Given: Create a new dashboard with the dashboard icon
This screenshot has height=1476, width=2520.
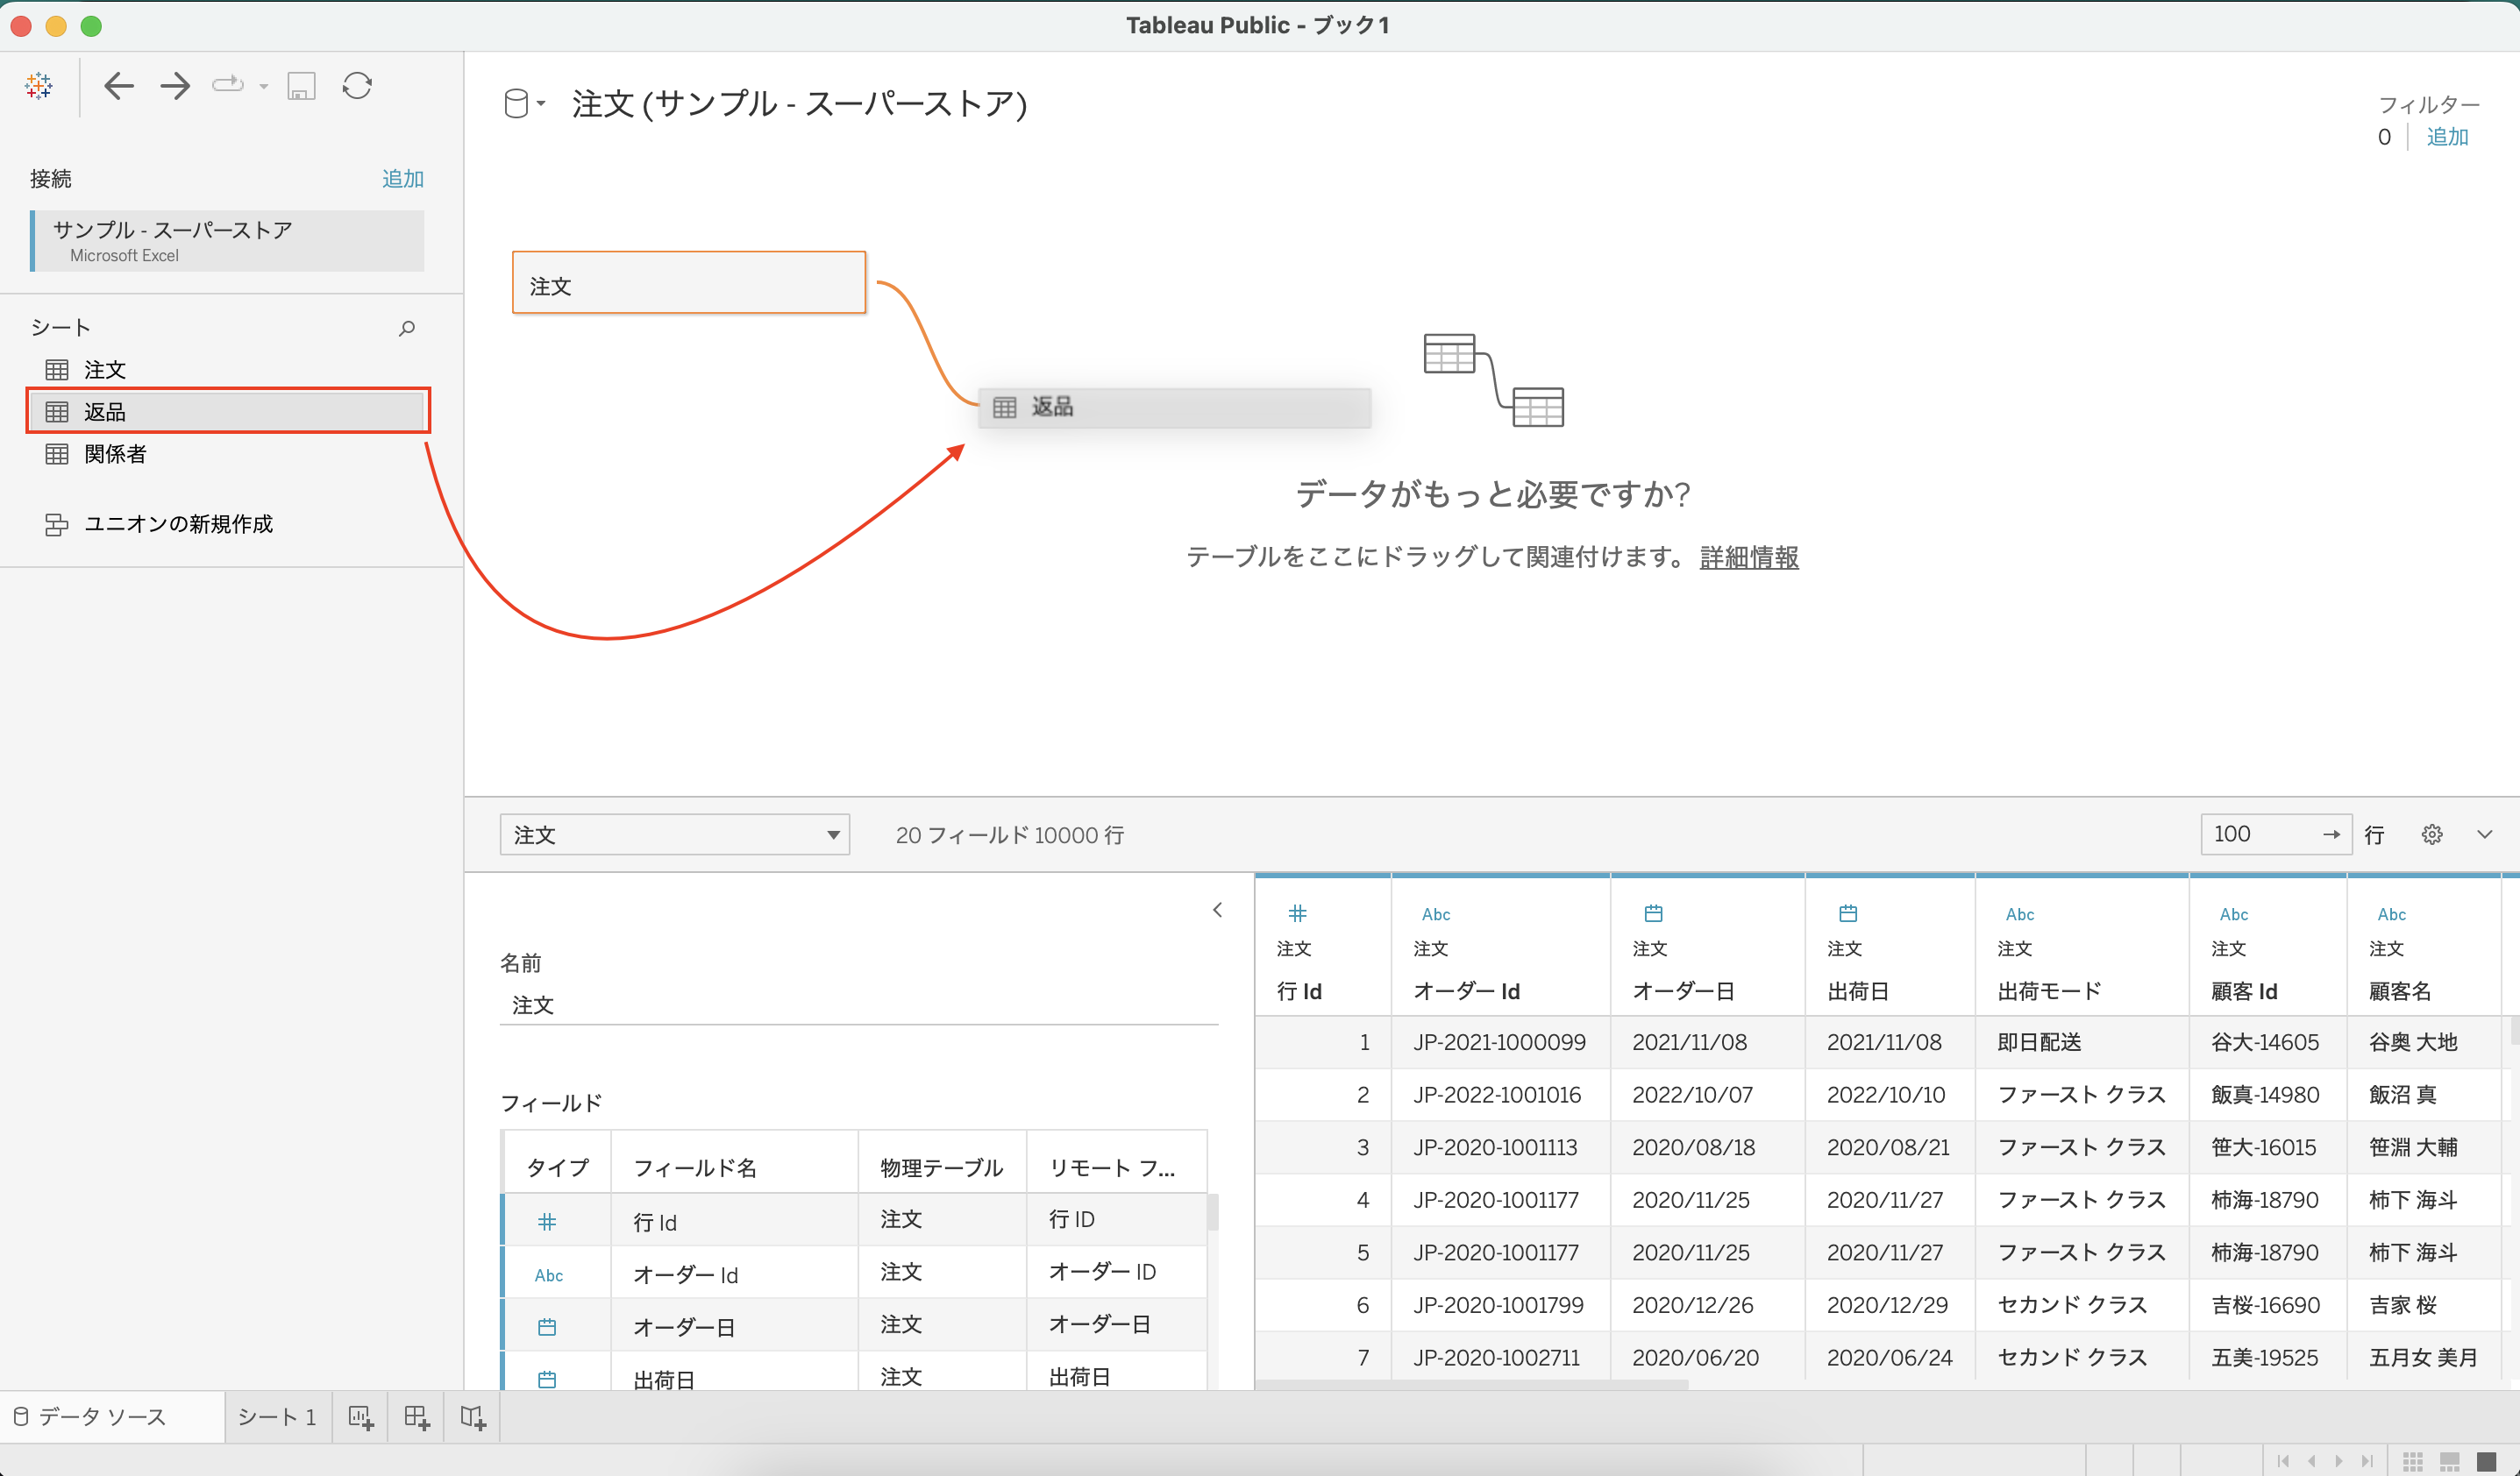Looking at the screenshot, I should click(x=416, y=1416).
